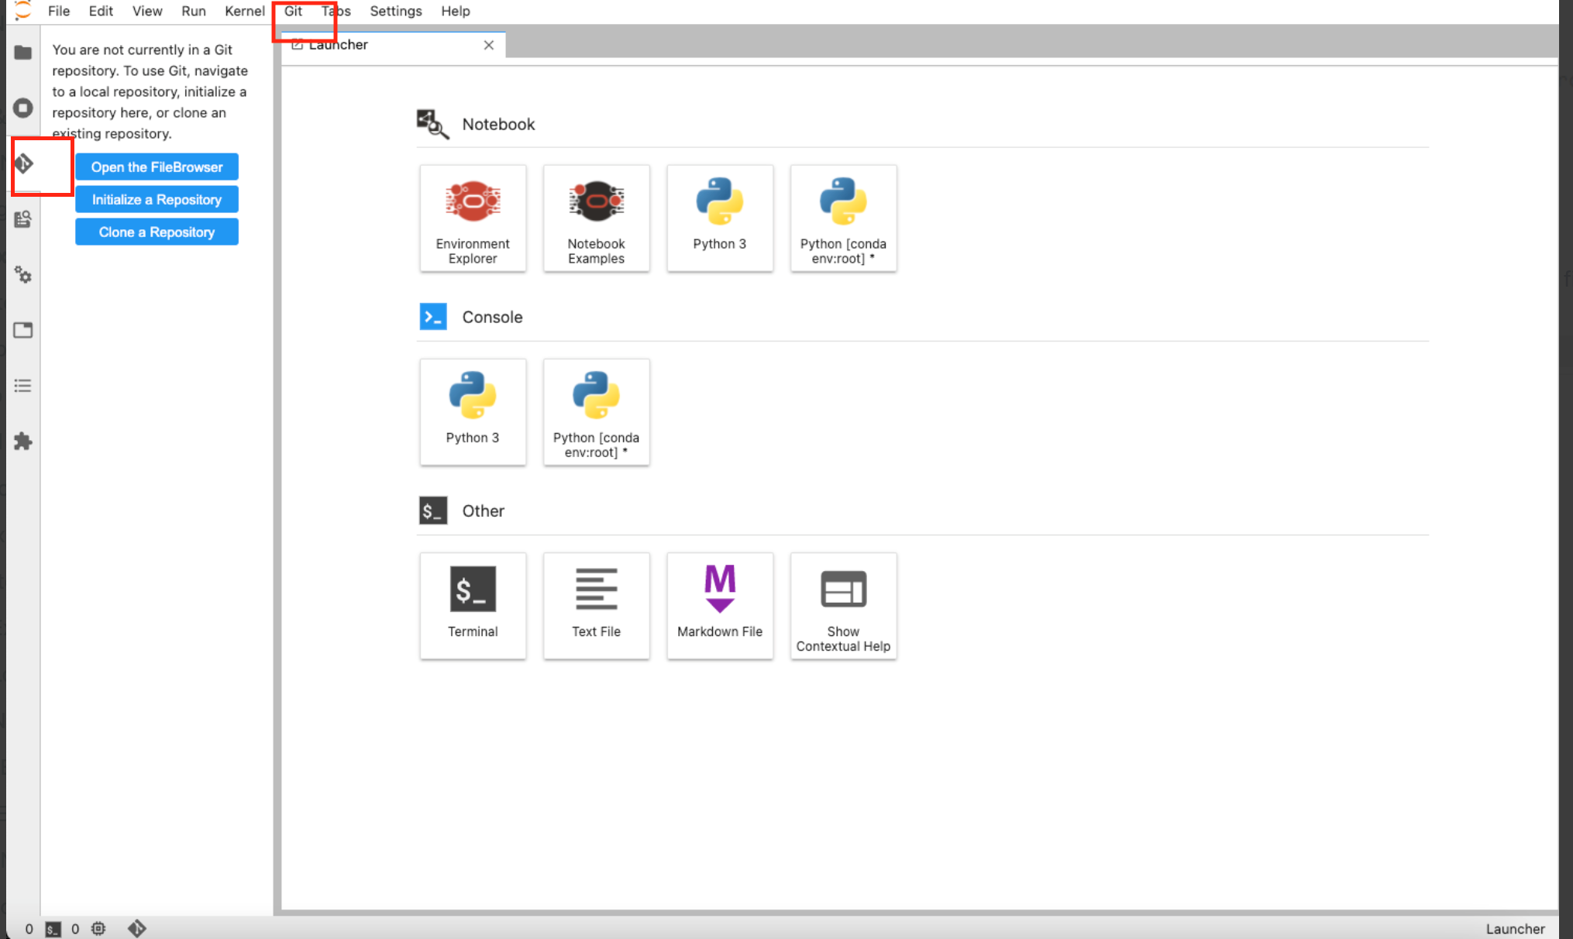Image resolution: width=1573 pixels, height=939 pixels.
Task: Open the Table of Contents sidebar
Action: (23, 386)
